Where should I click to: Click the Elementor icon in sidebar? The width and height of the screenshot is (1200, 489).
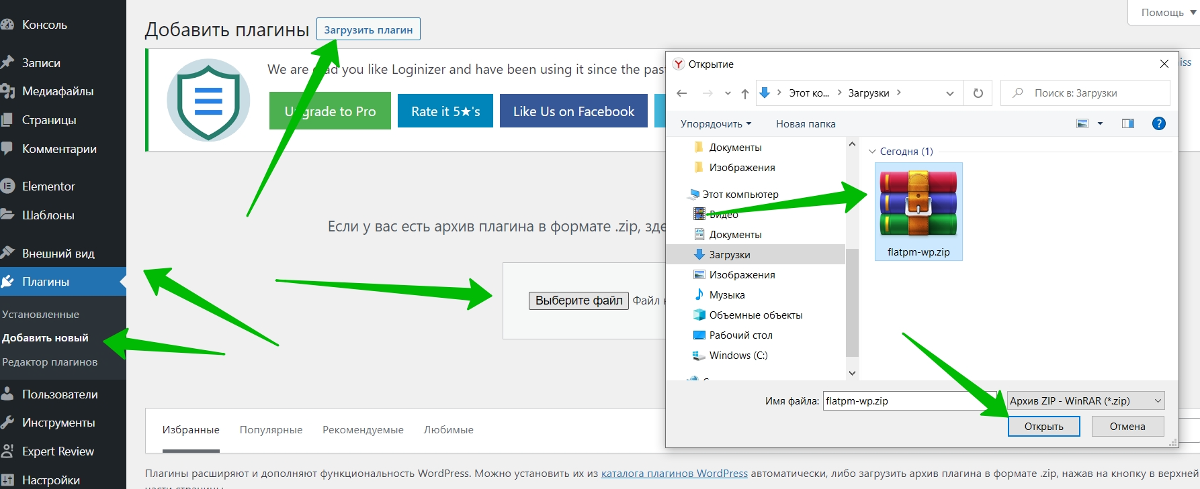pyautogui.click(x=7, y=186)
